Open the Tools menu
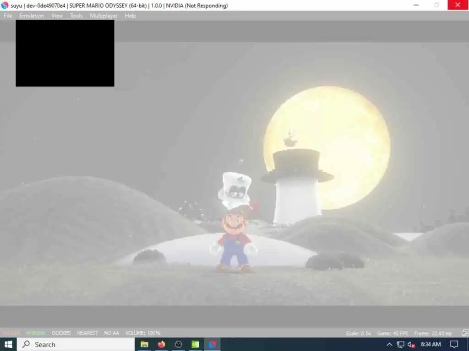Viewport: 469px width, 351px height. tap(76, 16)
